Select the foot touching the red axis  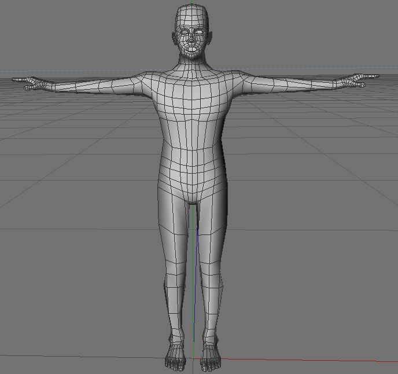(210, 357)
